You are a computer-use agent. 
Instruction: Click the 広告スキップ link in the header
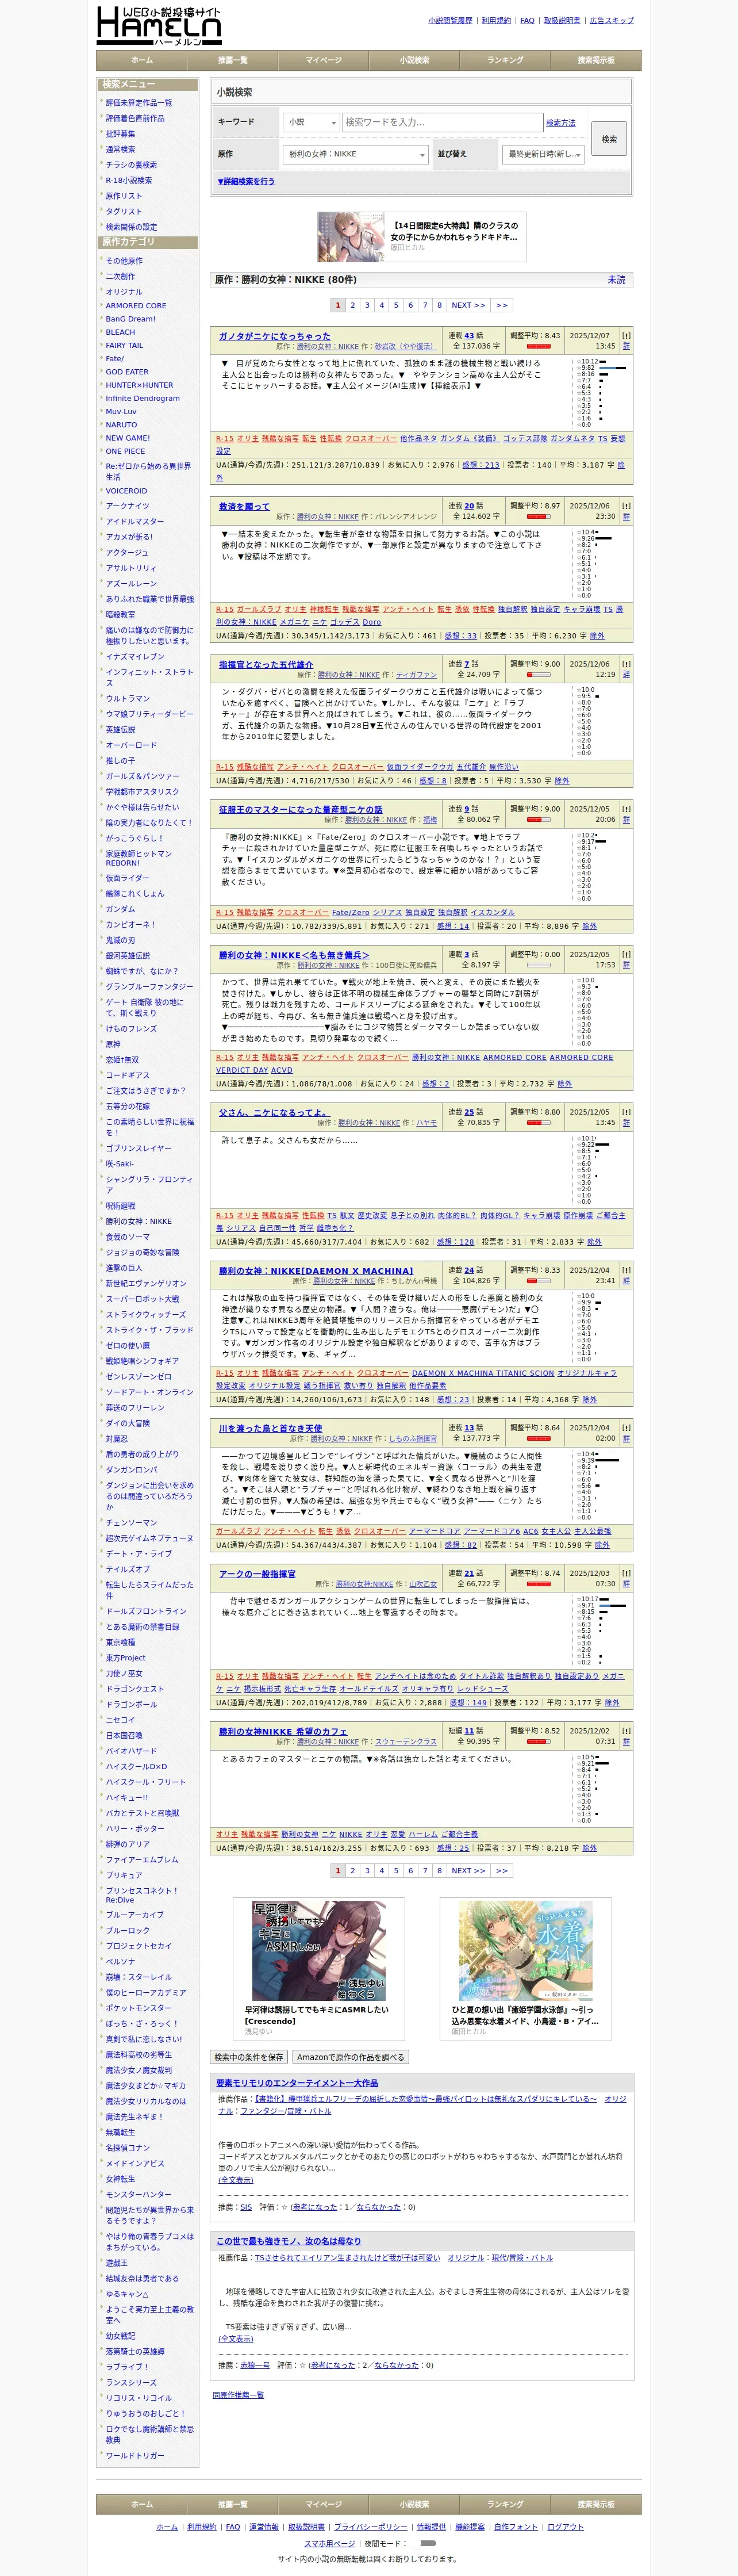click(x=611, y=20)
